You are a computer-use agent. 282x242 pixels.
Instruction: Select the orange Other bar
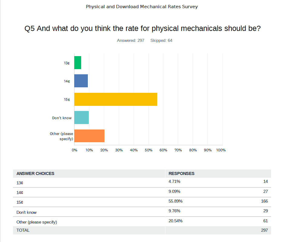(89, 136)
